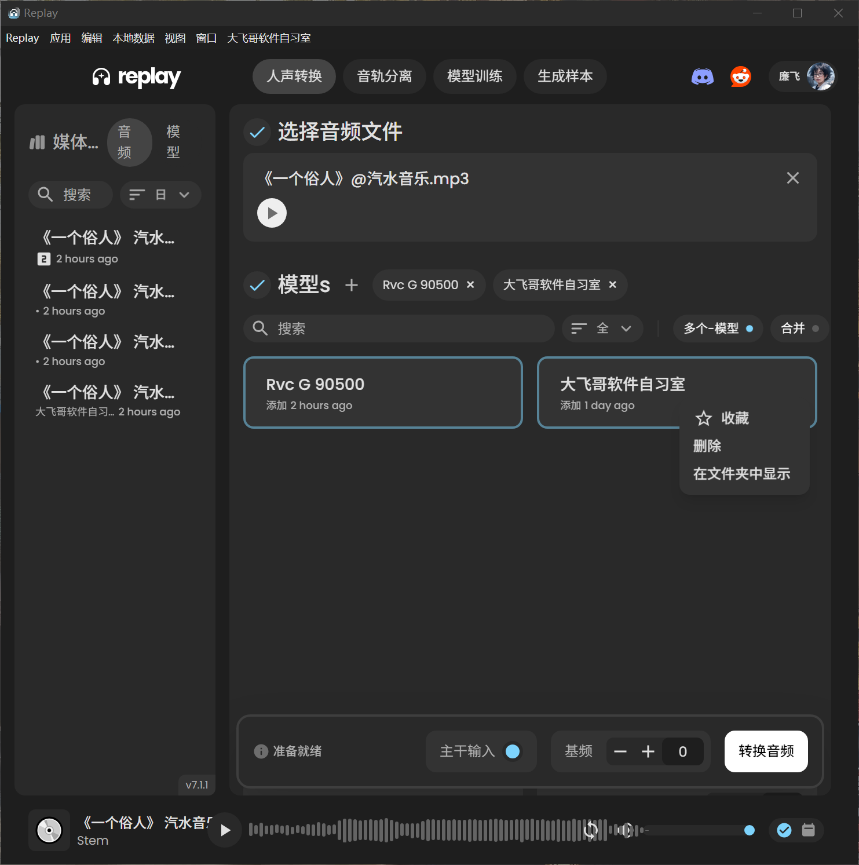The image size is (859, 865).
Task: Toggle the 多个-模型 switch
Action: tap(749, 329)
